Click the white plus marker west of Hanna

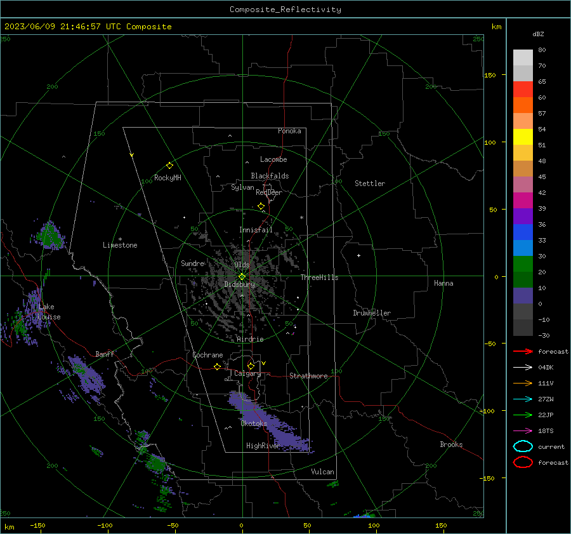(x=358, y=255)
